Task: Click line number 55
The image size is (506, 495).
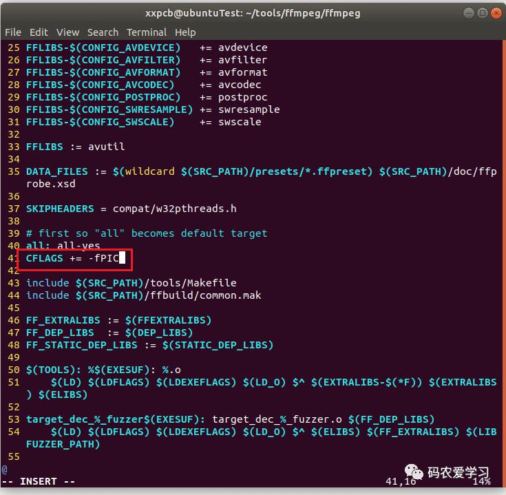Action: [14, 456]
